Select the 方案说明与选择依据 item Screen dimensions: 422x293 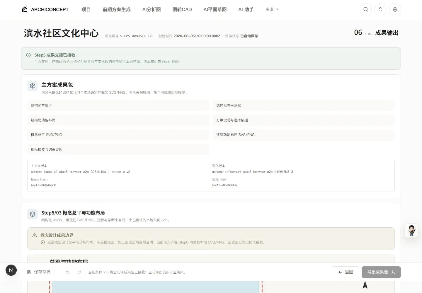(x=304, y=120)
